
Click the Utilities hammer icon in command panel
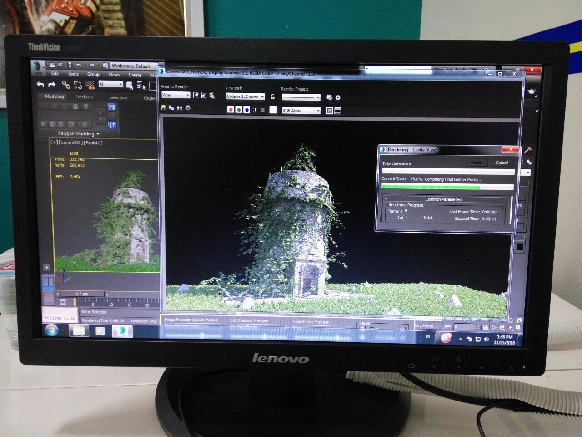coord(527,150)
